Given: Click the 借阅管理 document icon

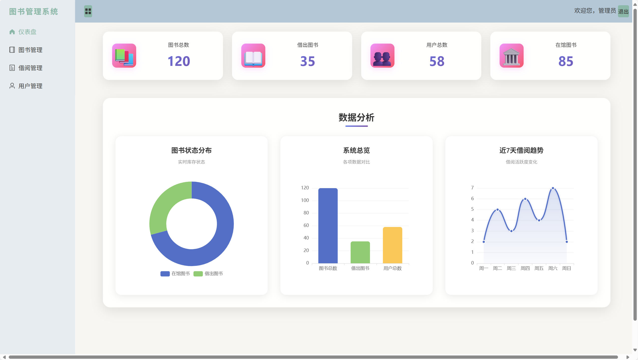Looking at the screenshot, I should point(12,68).
